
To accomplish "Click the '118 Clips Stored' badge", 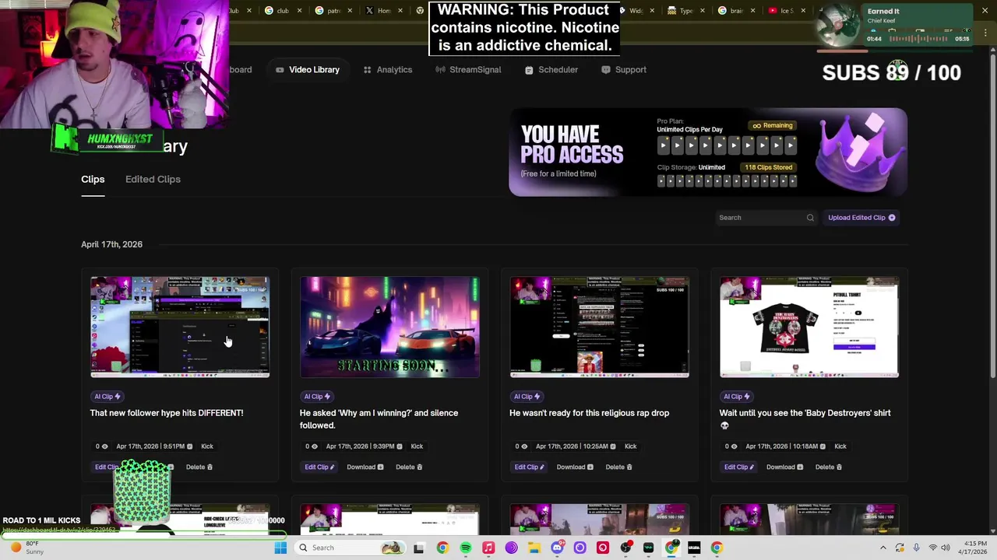I will 768,167.
